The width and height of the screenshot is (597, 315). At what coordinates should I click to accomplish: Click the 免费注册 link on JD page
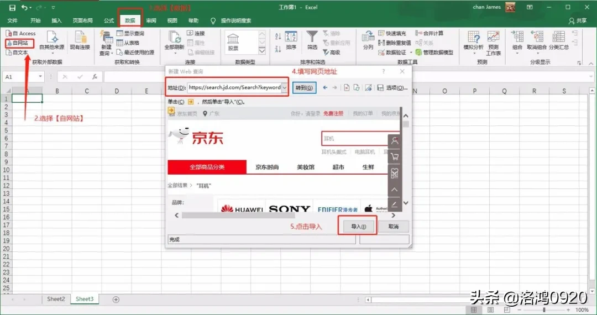(x=333, y=113)
